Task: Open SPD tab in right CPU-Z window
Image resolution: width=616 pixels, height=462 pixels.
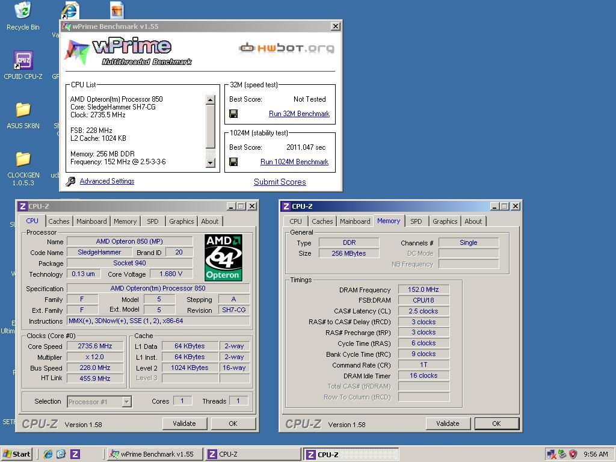Action: [416, 221]
